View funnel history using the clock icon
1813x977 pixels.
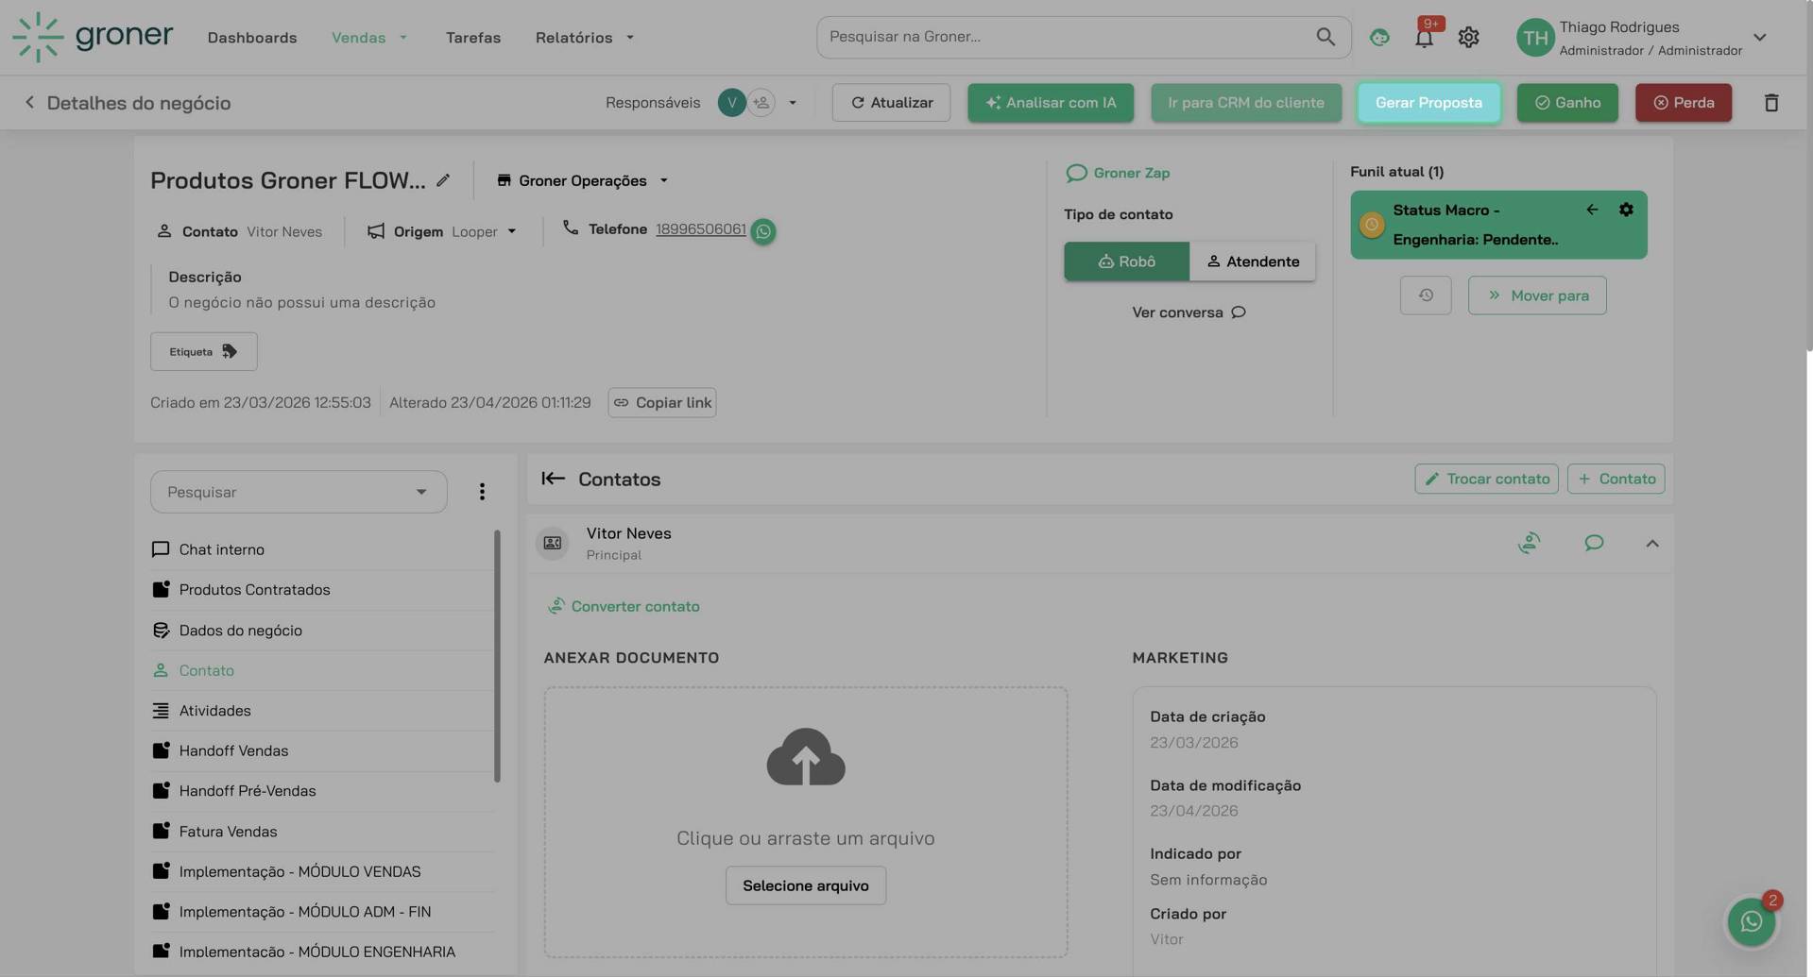point(1425,295)
